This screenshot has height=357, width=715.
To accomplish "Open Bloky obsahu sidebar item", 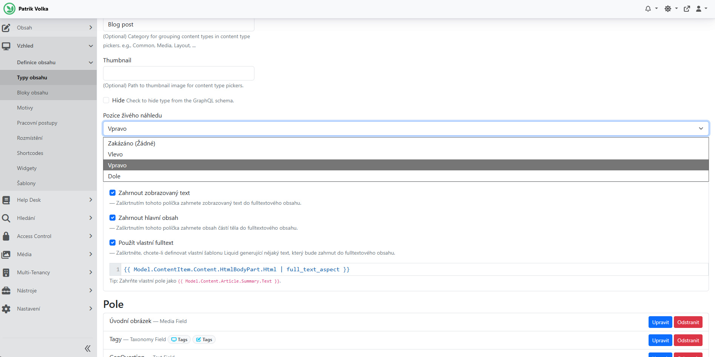I will 48,93.
